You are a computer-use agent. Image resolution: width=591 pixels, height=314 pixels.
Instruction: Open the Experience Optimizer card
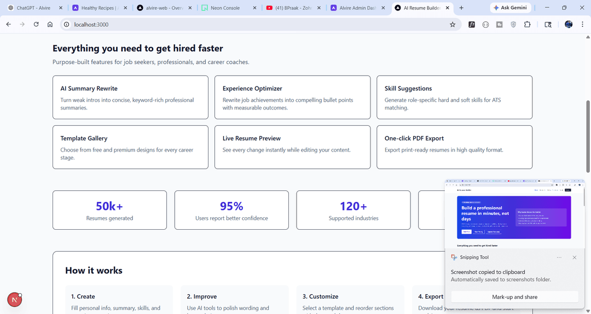(292, 97)
